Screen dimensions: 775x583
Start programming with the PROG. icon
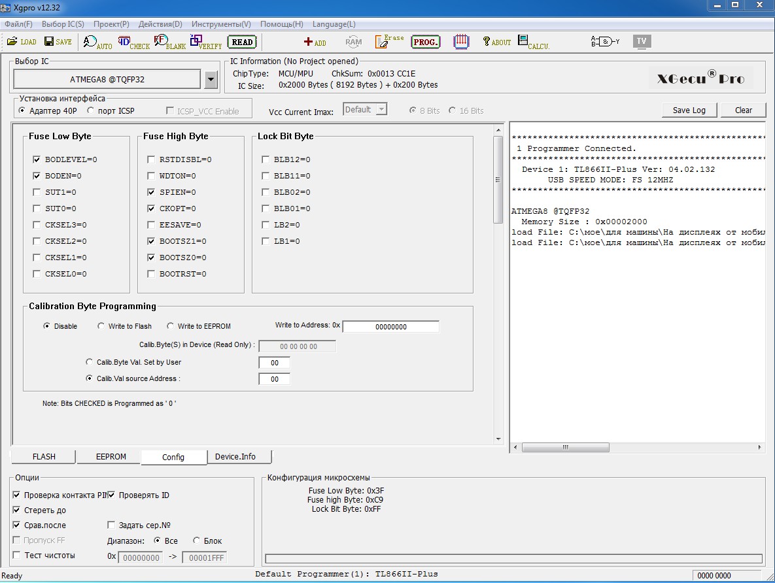click(426, 42)
